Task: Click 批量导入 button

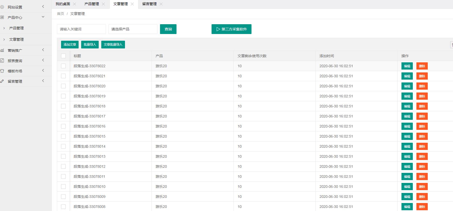Action: (90, 45)
